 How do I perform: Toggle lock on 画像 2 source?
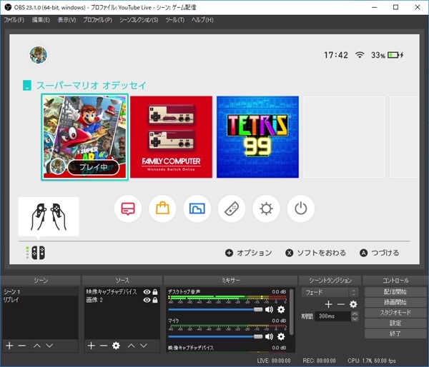pos(155,300)
